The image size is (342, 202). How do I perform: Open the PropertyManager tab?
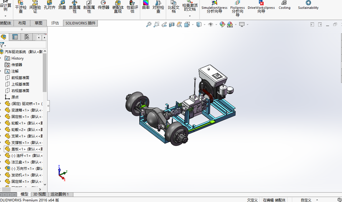point(15,37)
